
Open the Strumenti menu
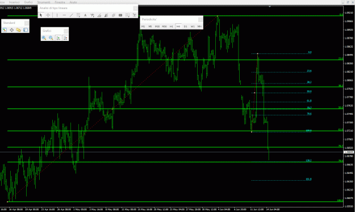pos(44,2)
